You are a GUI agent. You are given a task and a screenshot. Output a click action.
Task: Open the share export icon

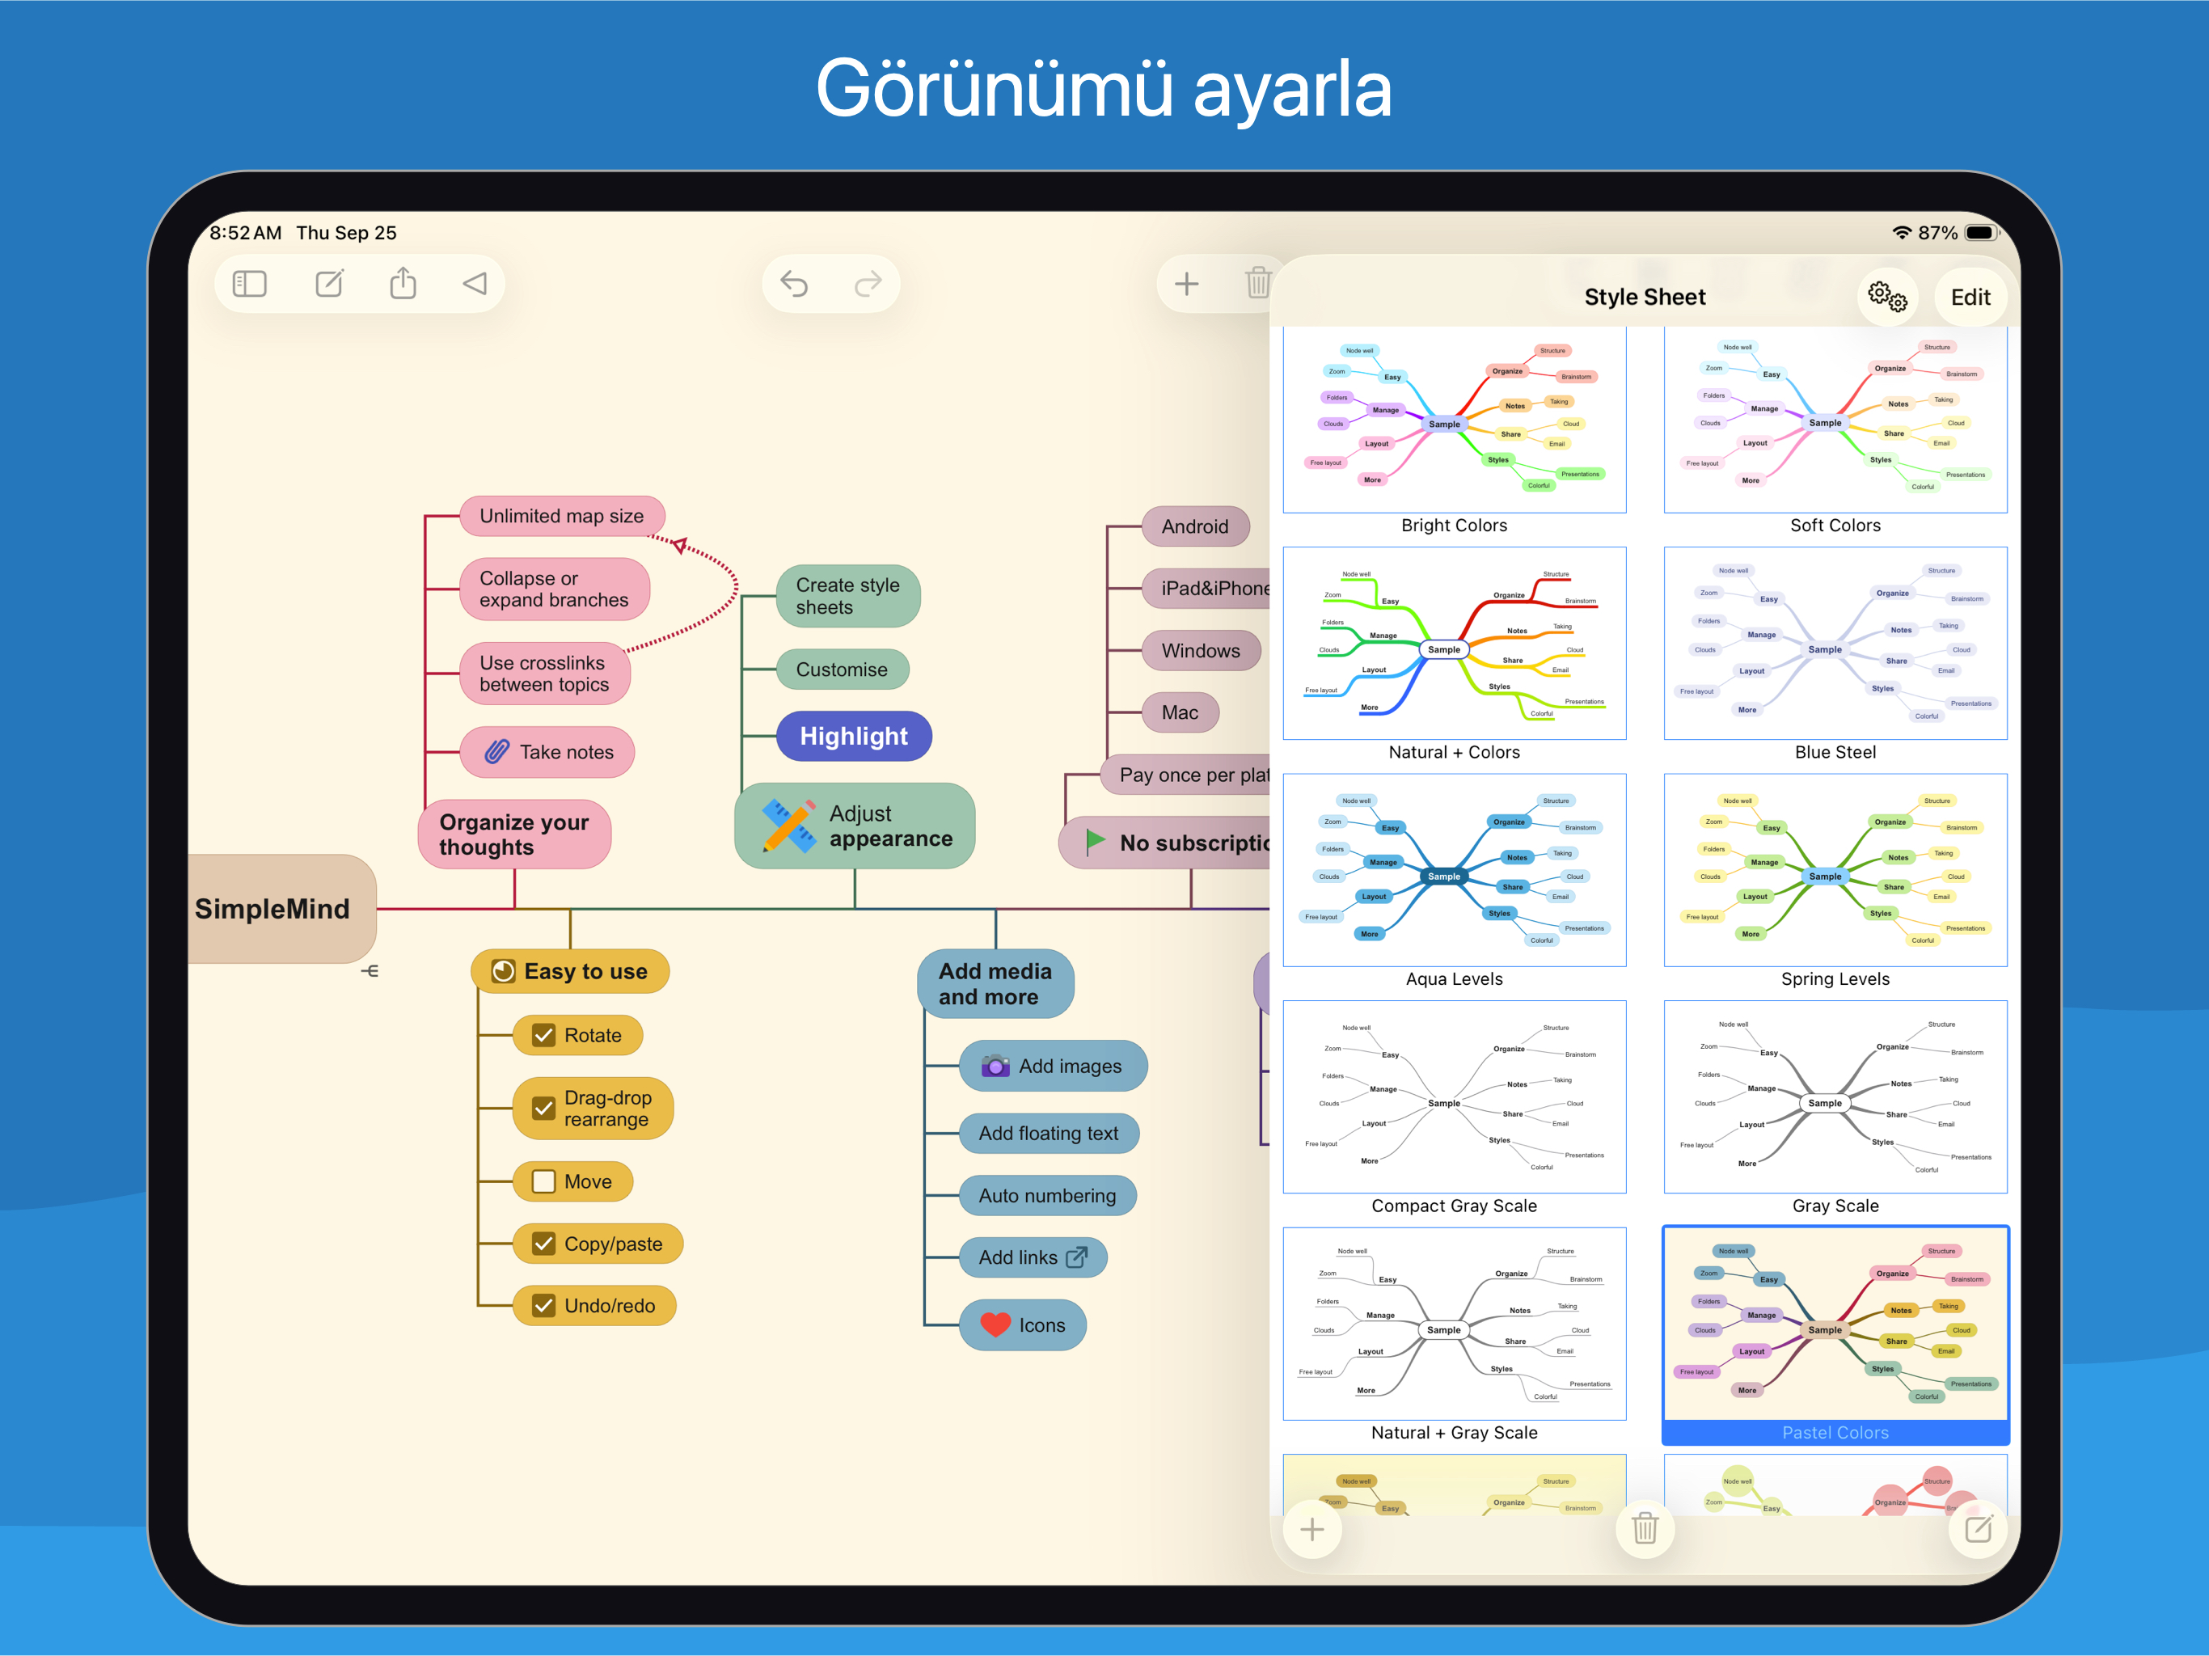(403, 285)
